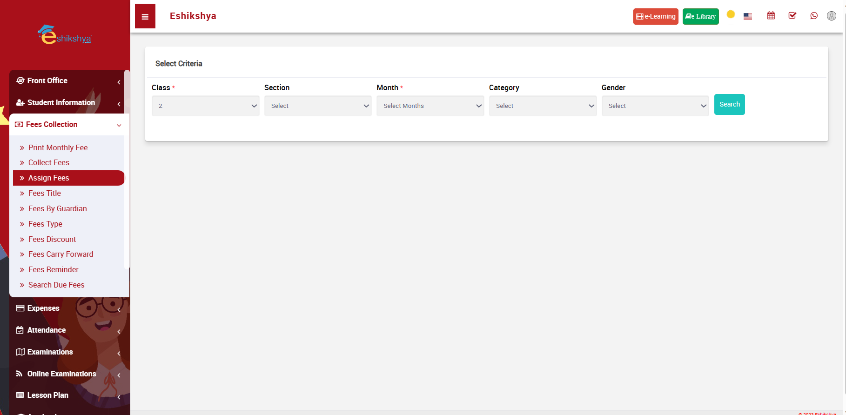Expand the Select Months dropdown
846x415 pixels.
430,106
